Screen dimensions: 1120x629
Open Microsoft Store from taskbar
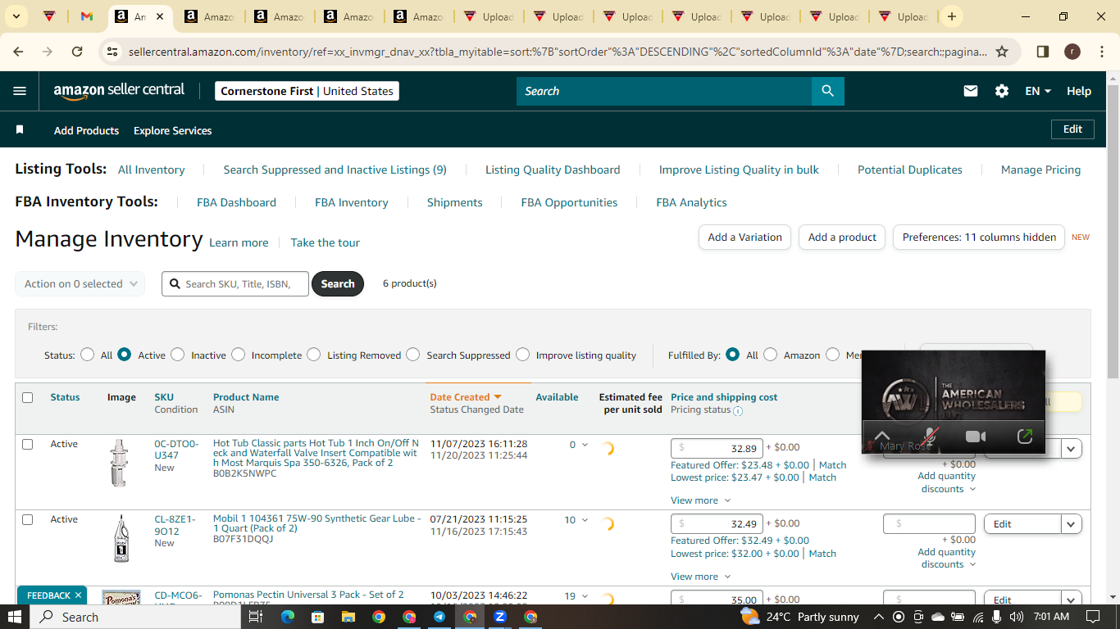point(317,617)
